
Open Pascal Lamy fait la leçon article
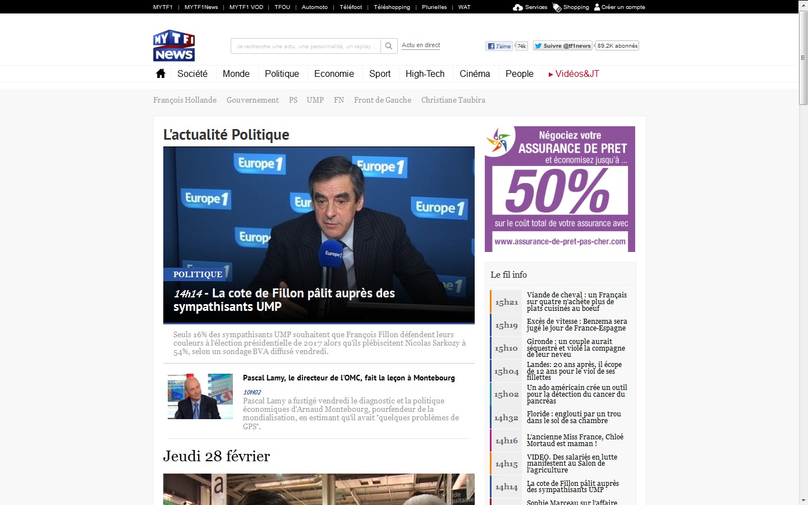pos(349,378)
